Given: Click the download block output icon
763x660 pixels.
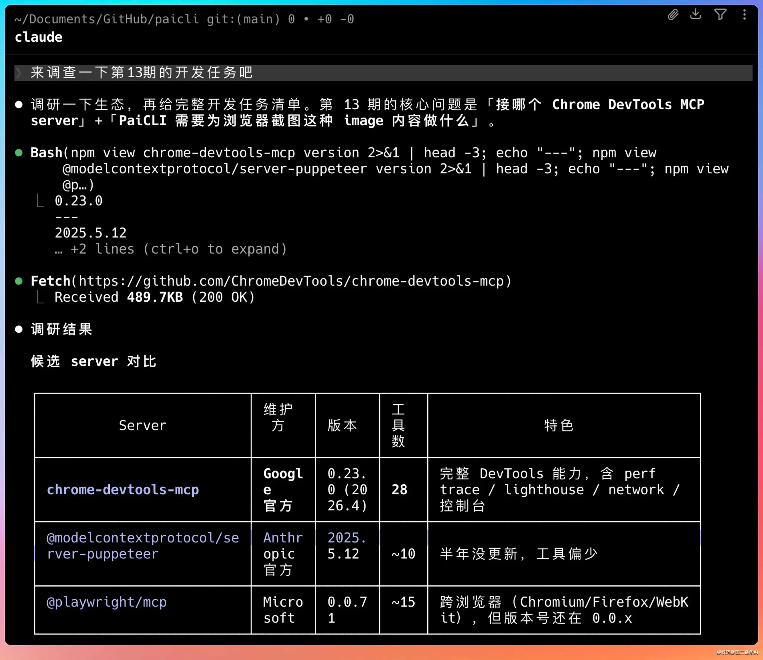Looking at the screenshot, I should [696, 14].
